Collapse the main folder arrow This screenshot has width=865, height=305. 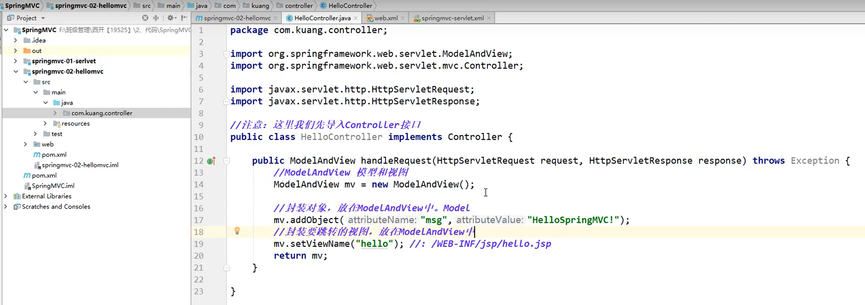36,92
